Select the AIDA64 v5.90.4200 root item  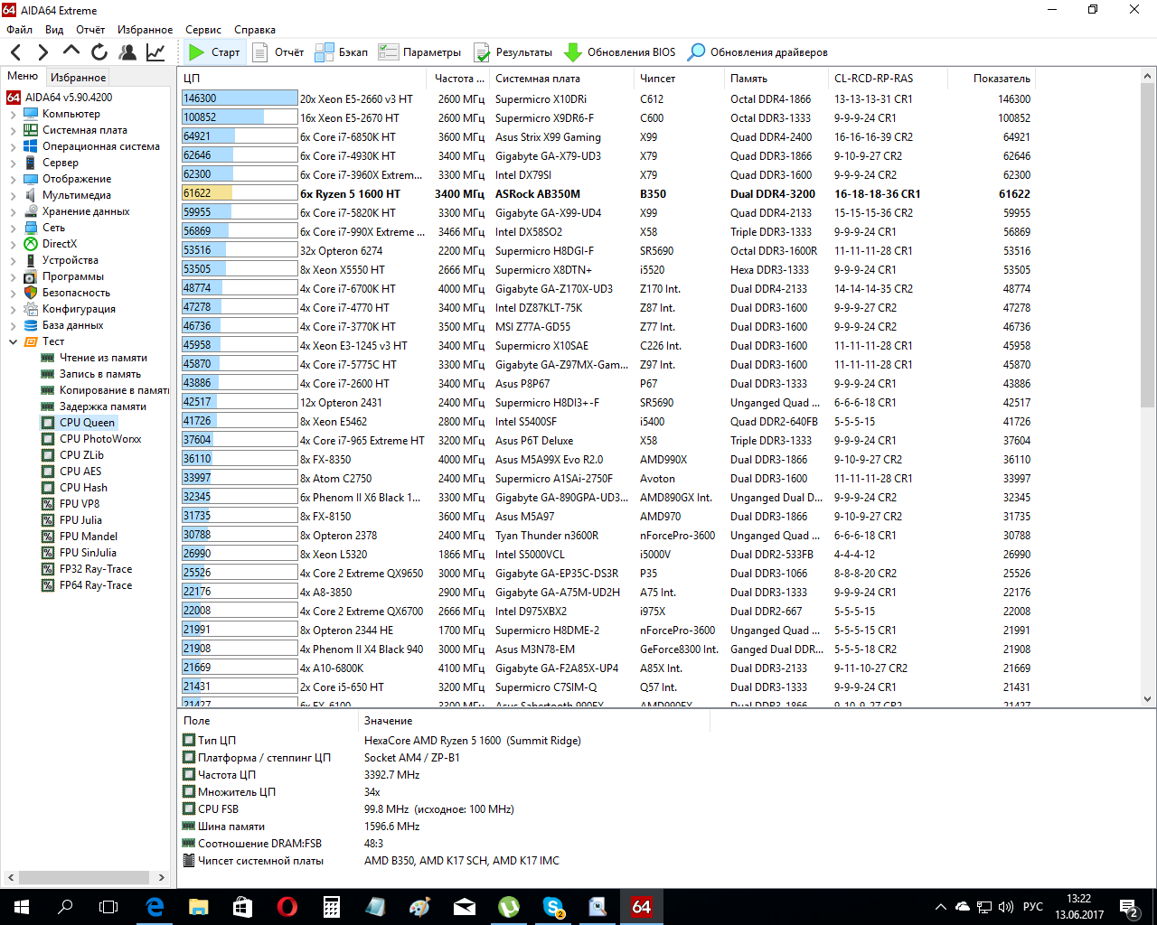point(60,98)
